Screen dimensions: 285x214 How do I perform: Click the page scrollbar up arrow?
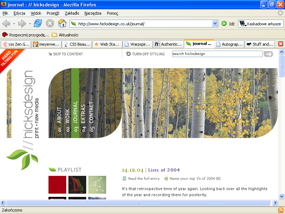281,52
